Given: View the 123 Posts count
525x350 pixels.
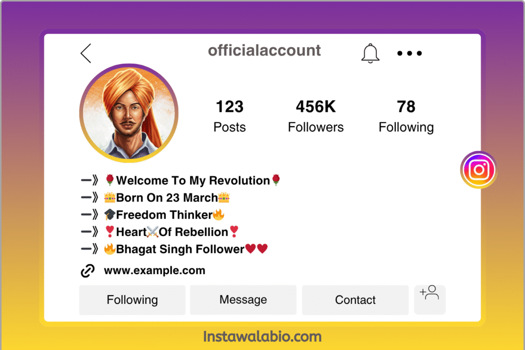Looking at the screenshot, I should pyautogui.click(x=230, y=116).
